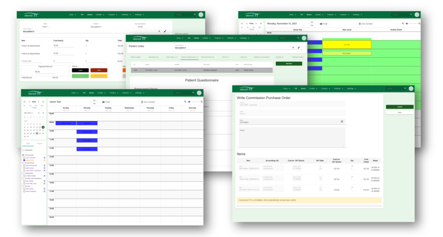Click the pencil edit icon beside the Patient notes patient selector
The image size is (443, 237).
(299, 47)
